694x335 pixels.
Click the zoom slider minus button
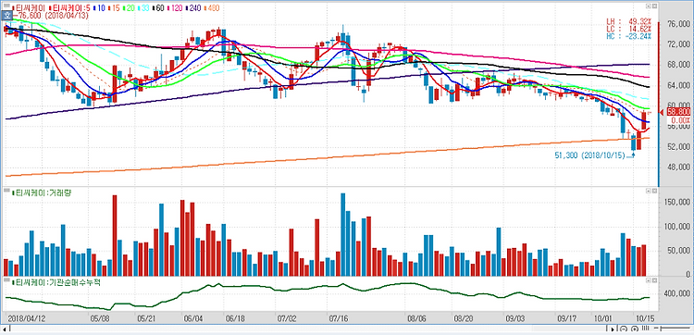[x=656, y=328]
